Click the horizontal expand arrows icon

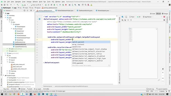[x=128, y=20]
